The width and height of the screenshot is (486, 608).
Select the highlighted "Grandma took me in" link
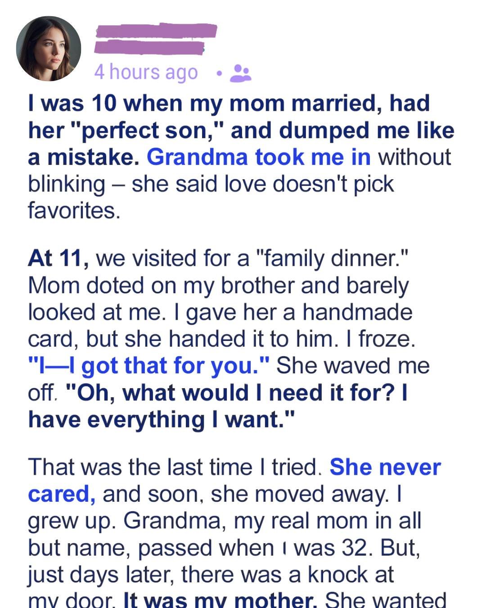pos(259,156)
